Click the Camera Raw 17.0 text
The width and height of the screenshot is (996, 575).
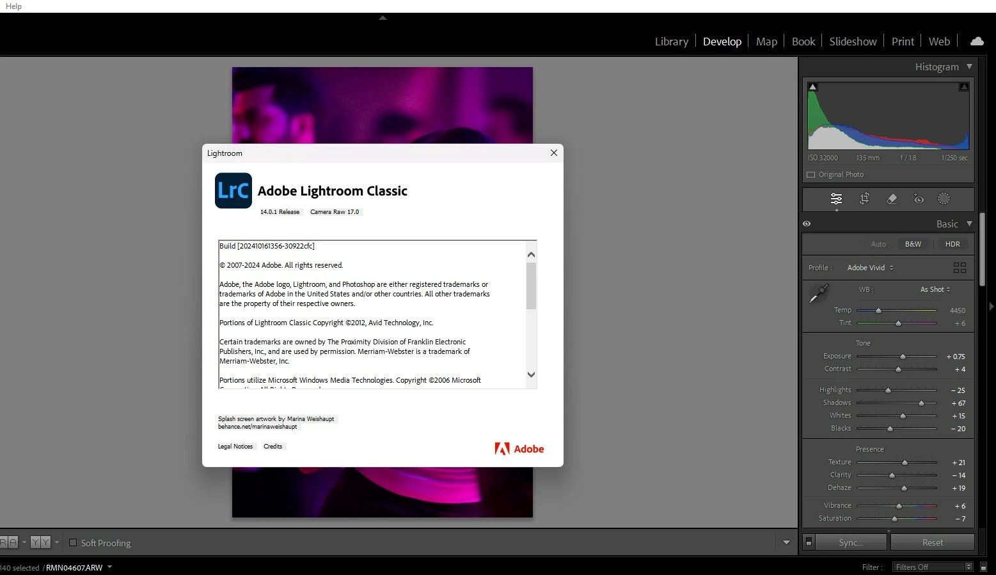pyautogui.click(x=335, y=212)
